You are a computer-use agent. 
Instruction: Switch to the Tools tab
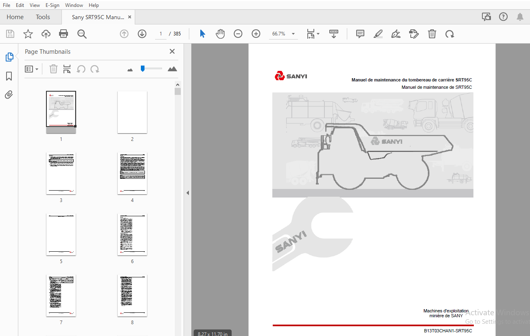(43, 17)
